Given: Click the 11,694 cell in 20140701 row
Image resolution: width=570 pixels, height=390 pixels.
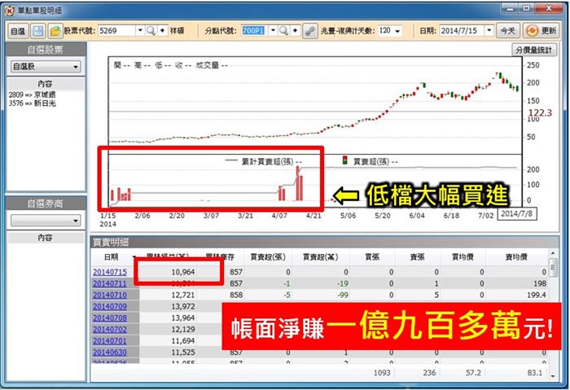Looking at the screenshot, I should 183,340.
